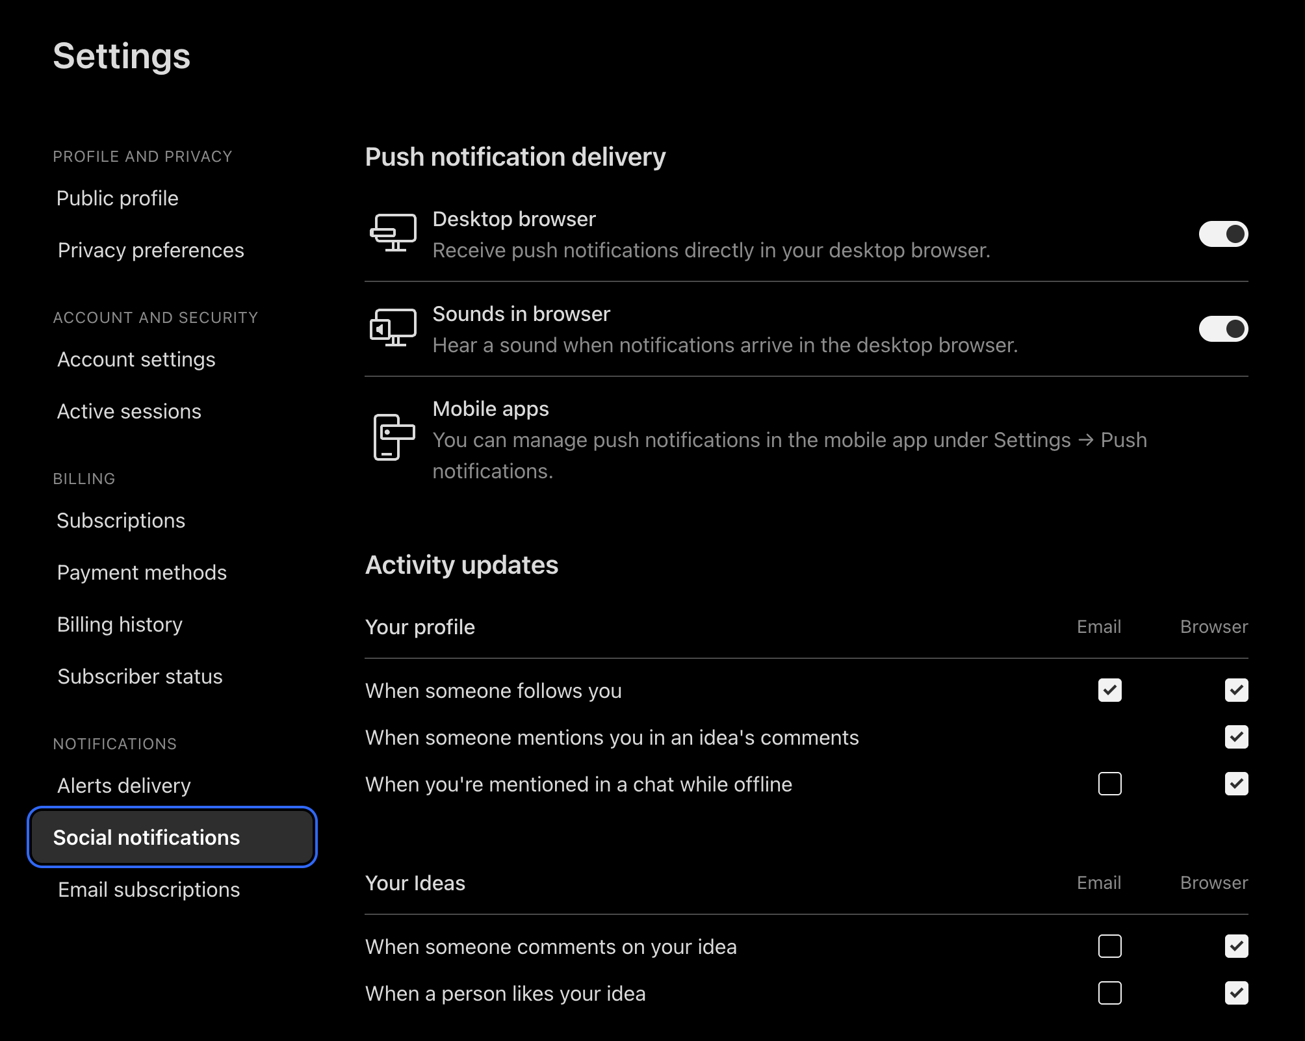Viewport: 1305px width, 1041px height.
Task: Select Email subscriptions in sidebar
Action: click(149, 890)
